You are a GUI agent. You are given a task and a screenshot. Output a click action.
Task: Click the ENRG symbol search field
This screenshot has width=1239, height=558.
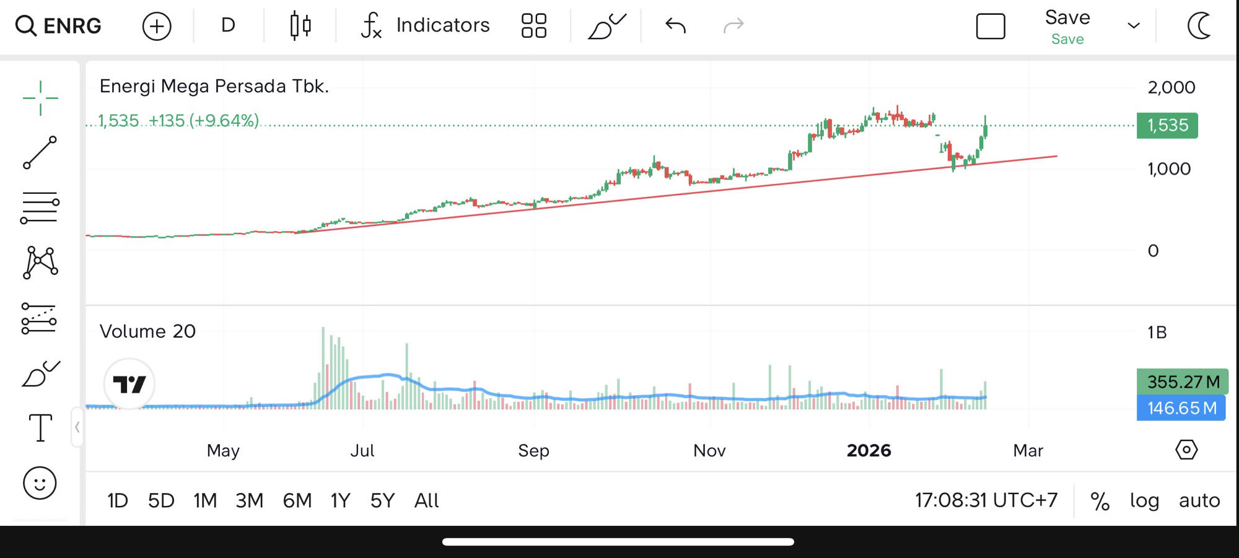coord(59,26)
